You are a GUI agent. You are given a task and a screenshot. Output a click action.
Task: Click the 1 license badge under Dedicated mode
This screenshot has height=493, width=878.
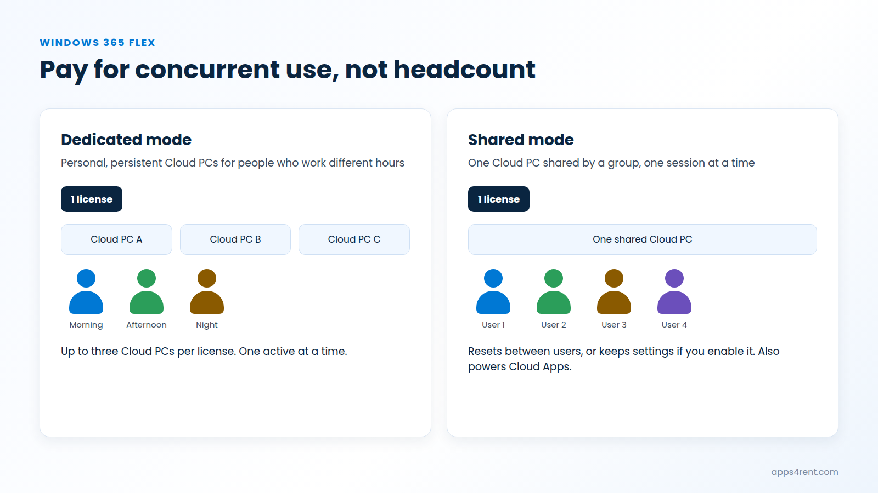tap(92, 199)
